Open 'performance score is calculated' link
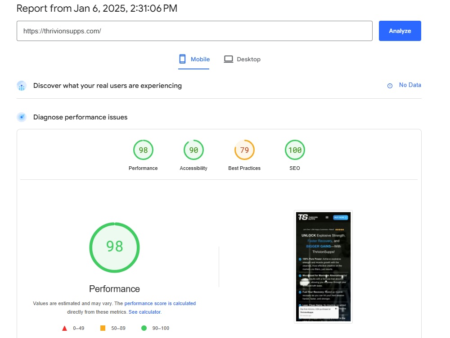 point(160,303)
